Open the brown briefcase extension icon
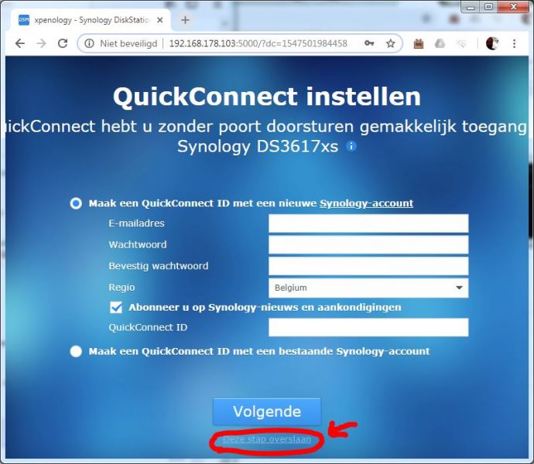This screenshot has width=534, height=464. pos(419,43)
